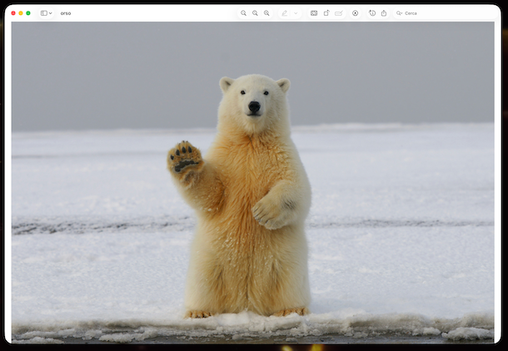Image resolution: width=508 pixels, height=351 pixels.
Task: Select the highlight pen tool
Action: tap(285, 13)
